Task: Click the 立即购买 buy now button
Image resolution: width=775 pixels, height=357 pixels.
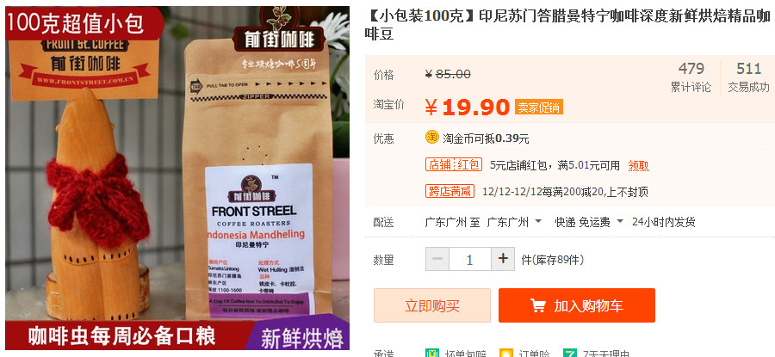Action: click(x=432, y=305)
